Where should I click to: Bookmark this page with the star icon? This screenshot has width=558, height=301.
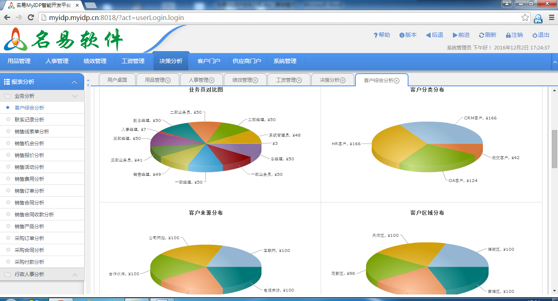[525, 18]
